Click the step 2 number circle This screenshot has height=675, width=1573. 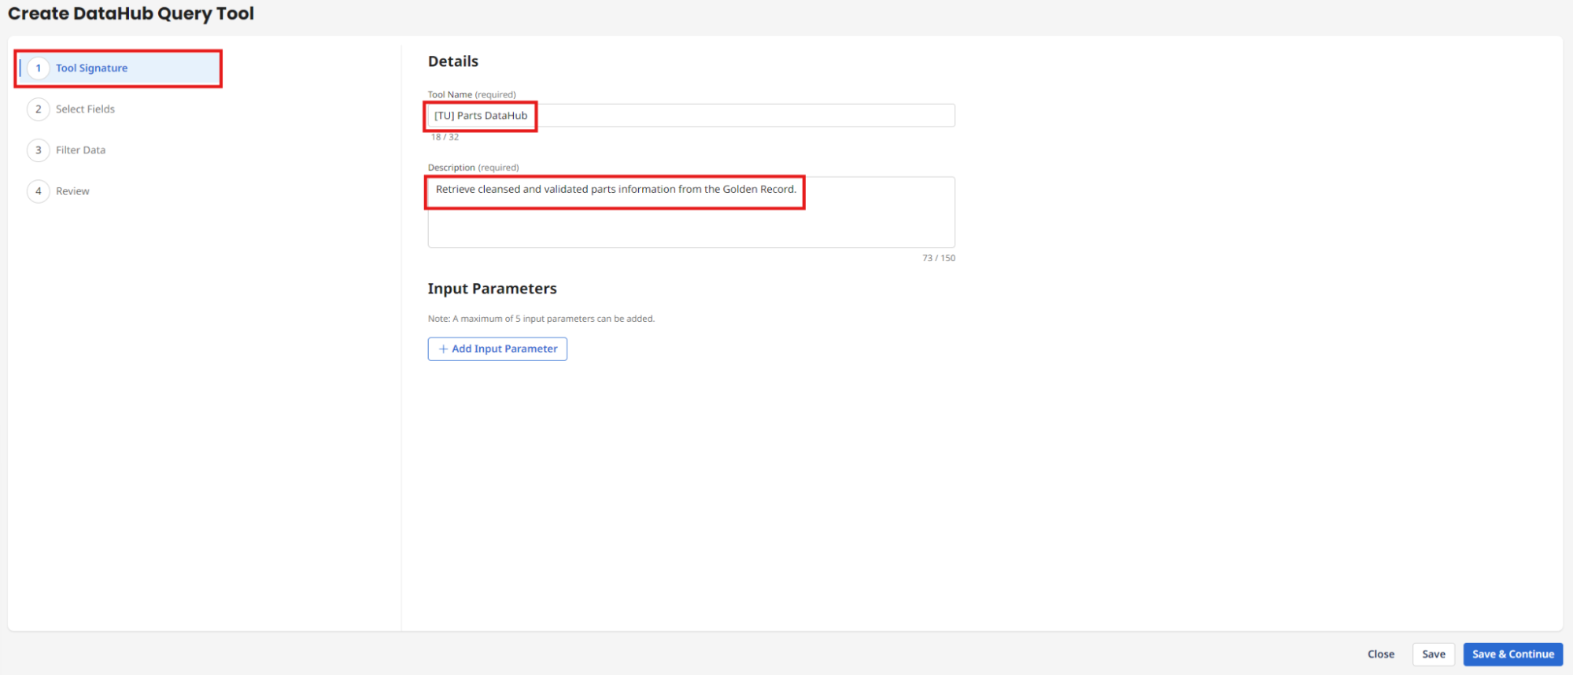38,109
